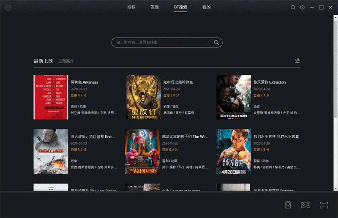Click the 2020-04-20 release date
This screenshot has height=218, width=338.
click(262, 143)
